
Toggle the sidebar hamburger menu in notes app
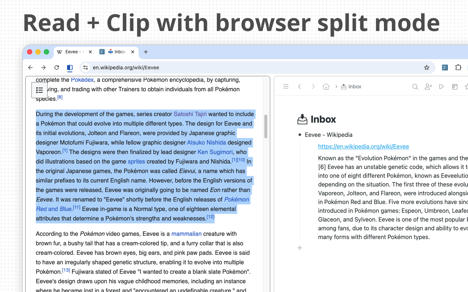[286, 87]
